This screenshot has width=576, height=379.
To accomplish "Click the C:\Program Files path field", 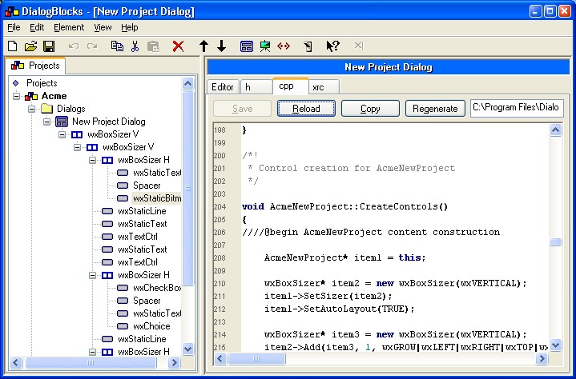I will point(517,108).
